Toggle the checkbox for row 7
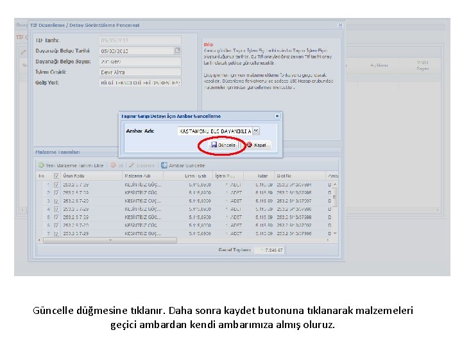 [x=56, y=234]
